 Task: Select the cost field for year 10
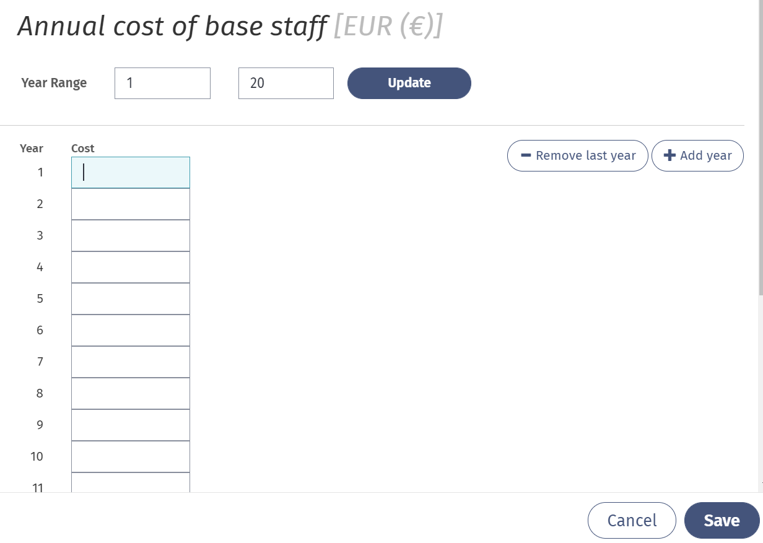click(x=131, y=456)
